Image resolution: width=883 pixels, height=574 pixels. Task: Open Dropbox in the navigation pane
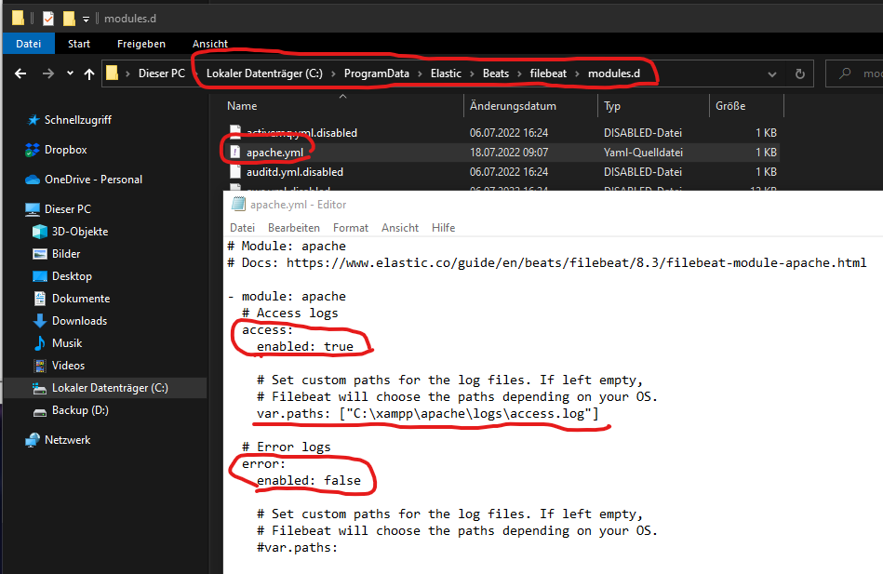click(x=65, y=150)
